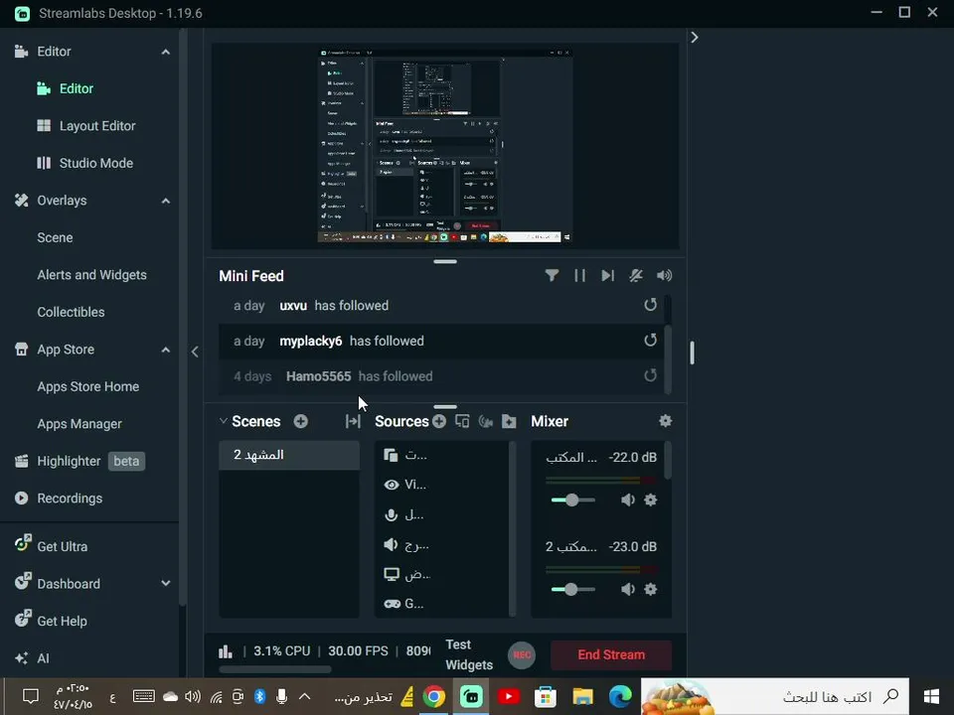Screen dimensions: 954x715
Task: Open YouTube app from taskbar
Action: click(x=509, y=696)
